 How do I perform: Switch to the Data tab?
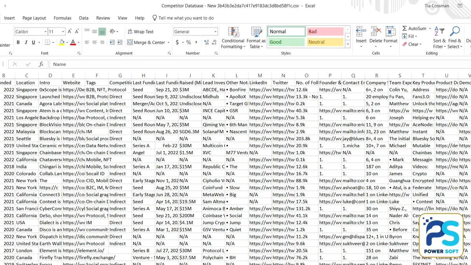pos(84,18)
